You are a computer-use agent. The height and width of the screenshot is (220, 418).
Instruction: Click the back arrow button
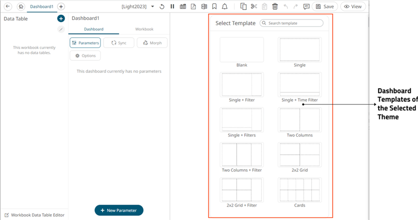coord(8,7)
